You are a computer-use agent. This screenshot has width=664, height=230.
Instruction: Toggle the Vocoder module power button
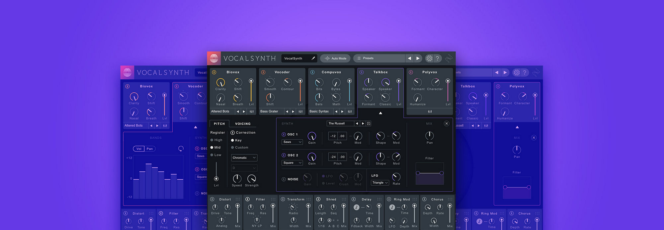click(x=263, y=72)
